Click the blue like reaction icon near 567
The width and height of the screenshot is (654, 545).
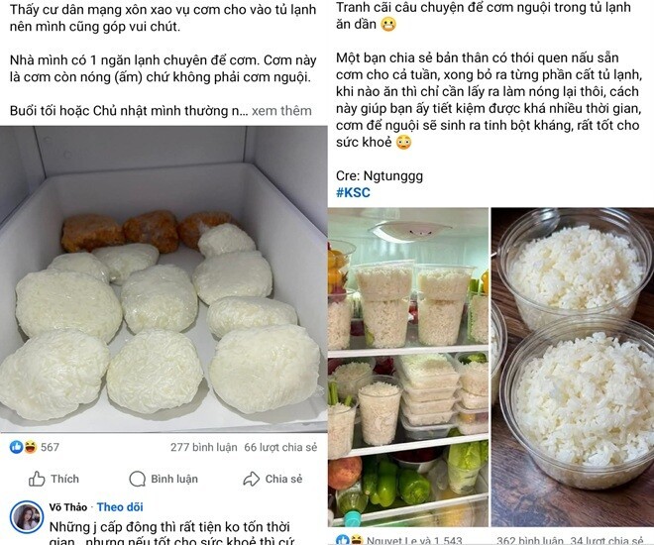point(16,447)
